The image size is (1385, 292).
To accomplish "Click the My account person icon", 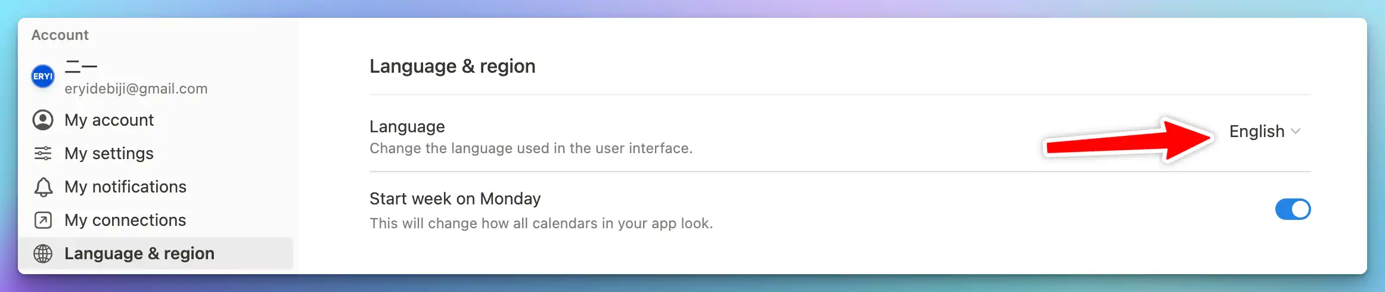I will [43, 120].
